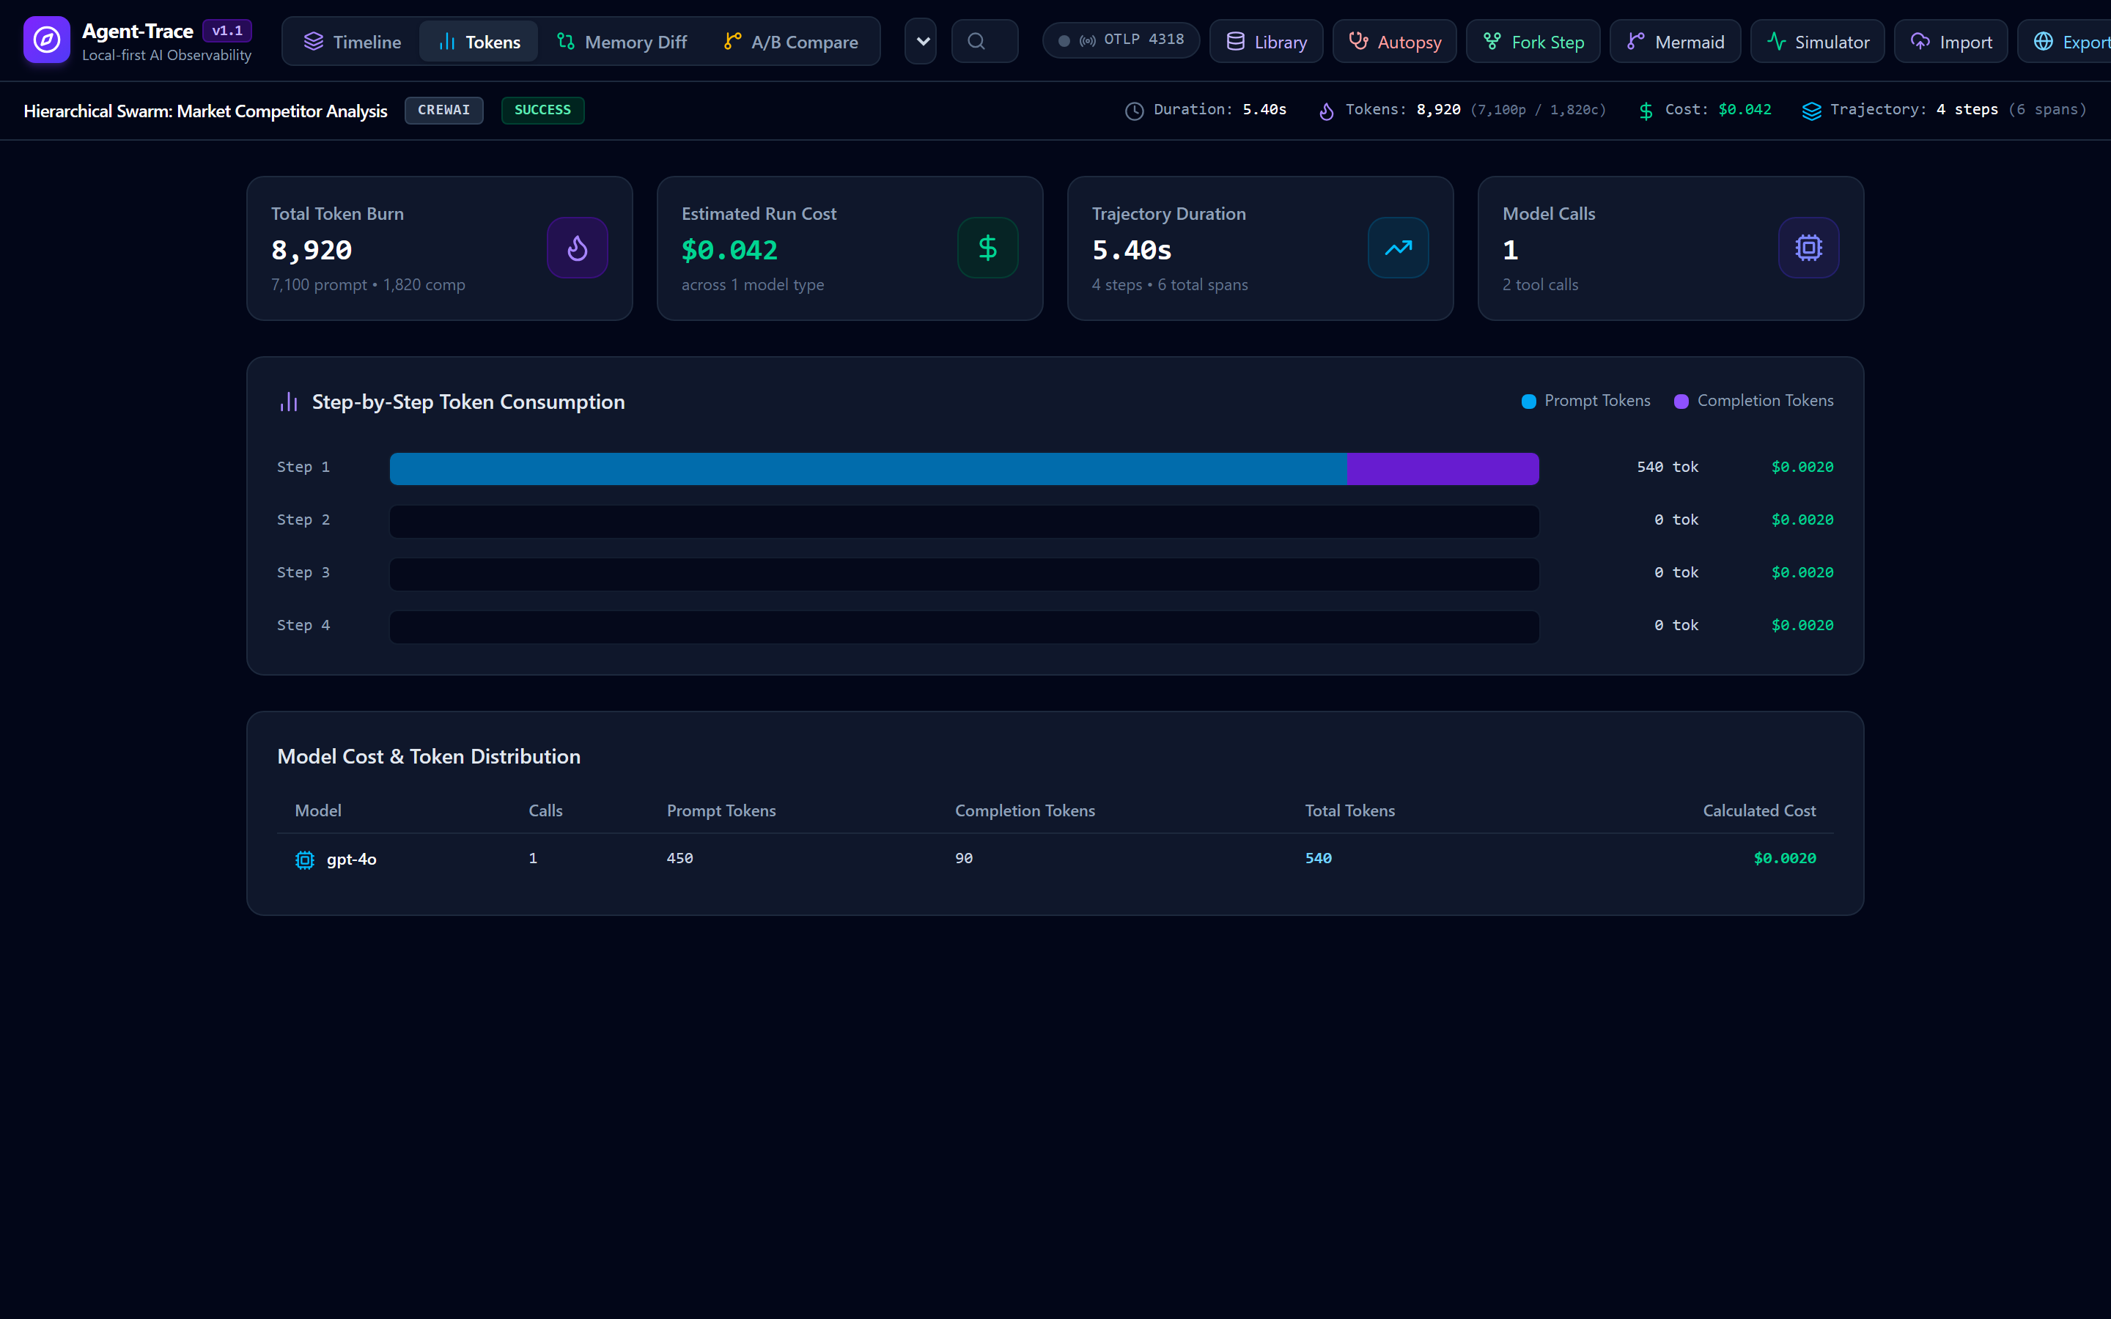The image size is (2111, 1319).
Task: Click the A/B Compare branch icon
Action: pos(733,41)
